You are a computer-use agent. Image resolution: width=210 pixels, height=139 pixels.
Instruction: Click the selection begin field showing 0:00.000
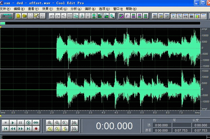pos(162,125)
